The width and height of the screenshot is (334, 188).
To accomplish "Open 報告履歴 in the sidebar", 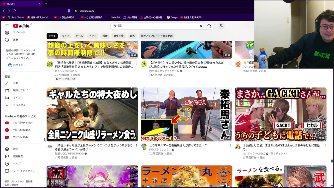I will click(18, 156).
